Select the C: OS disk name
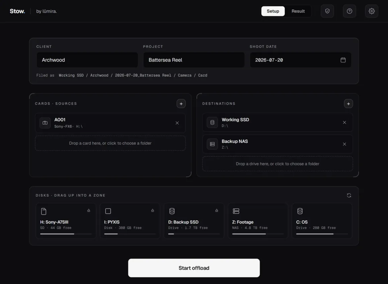This screenshot has height=284, width=388. pos(302,222)
